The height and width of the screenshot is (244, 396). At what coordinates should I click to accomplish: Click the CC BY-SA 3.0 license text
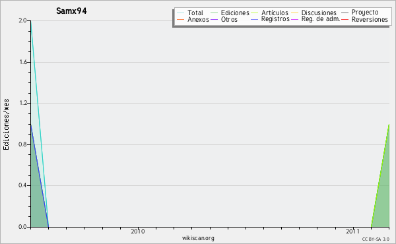[376, 239]
